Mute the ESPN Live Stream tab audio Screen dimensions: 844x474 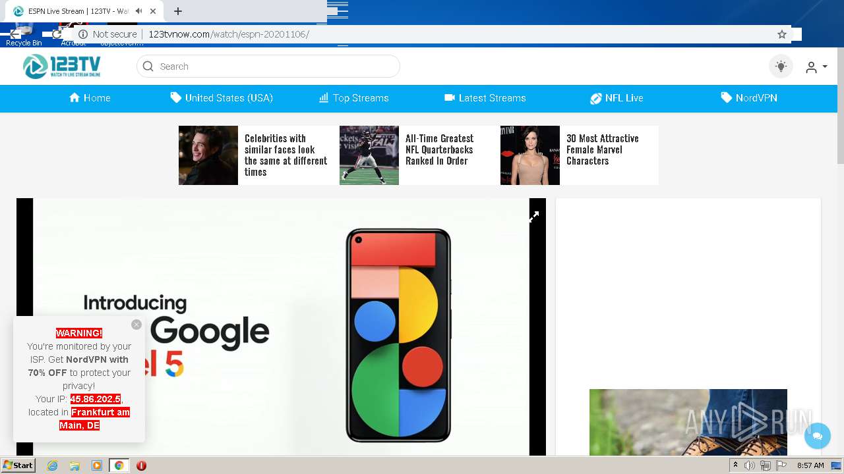coord(139,11)
